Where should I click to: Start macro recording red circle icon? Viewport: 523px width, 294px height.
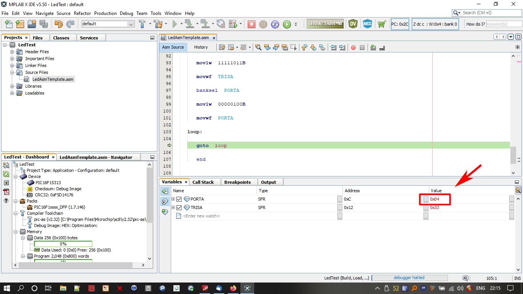point(353,47)
